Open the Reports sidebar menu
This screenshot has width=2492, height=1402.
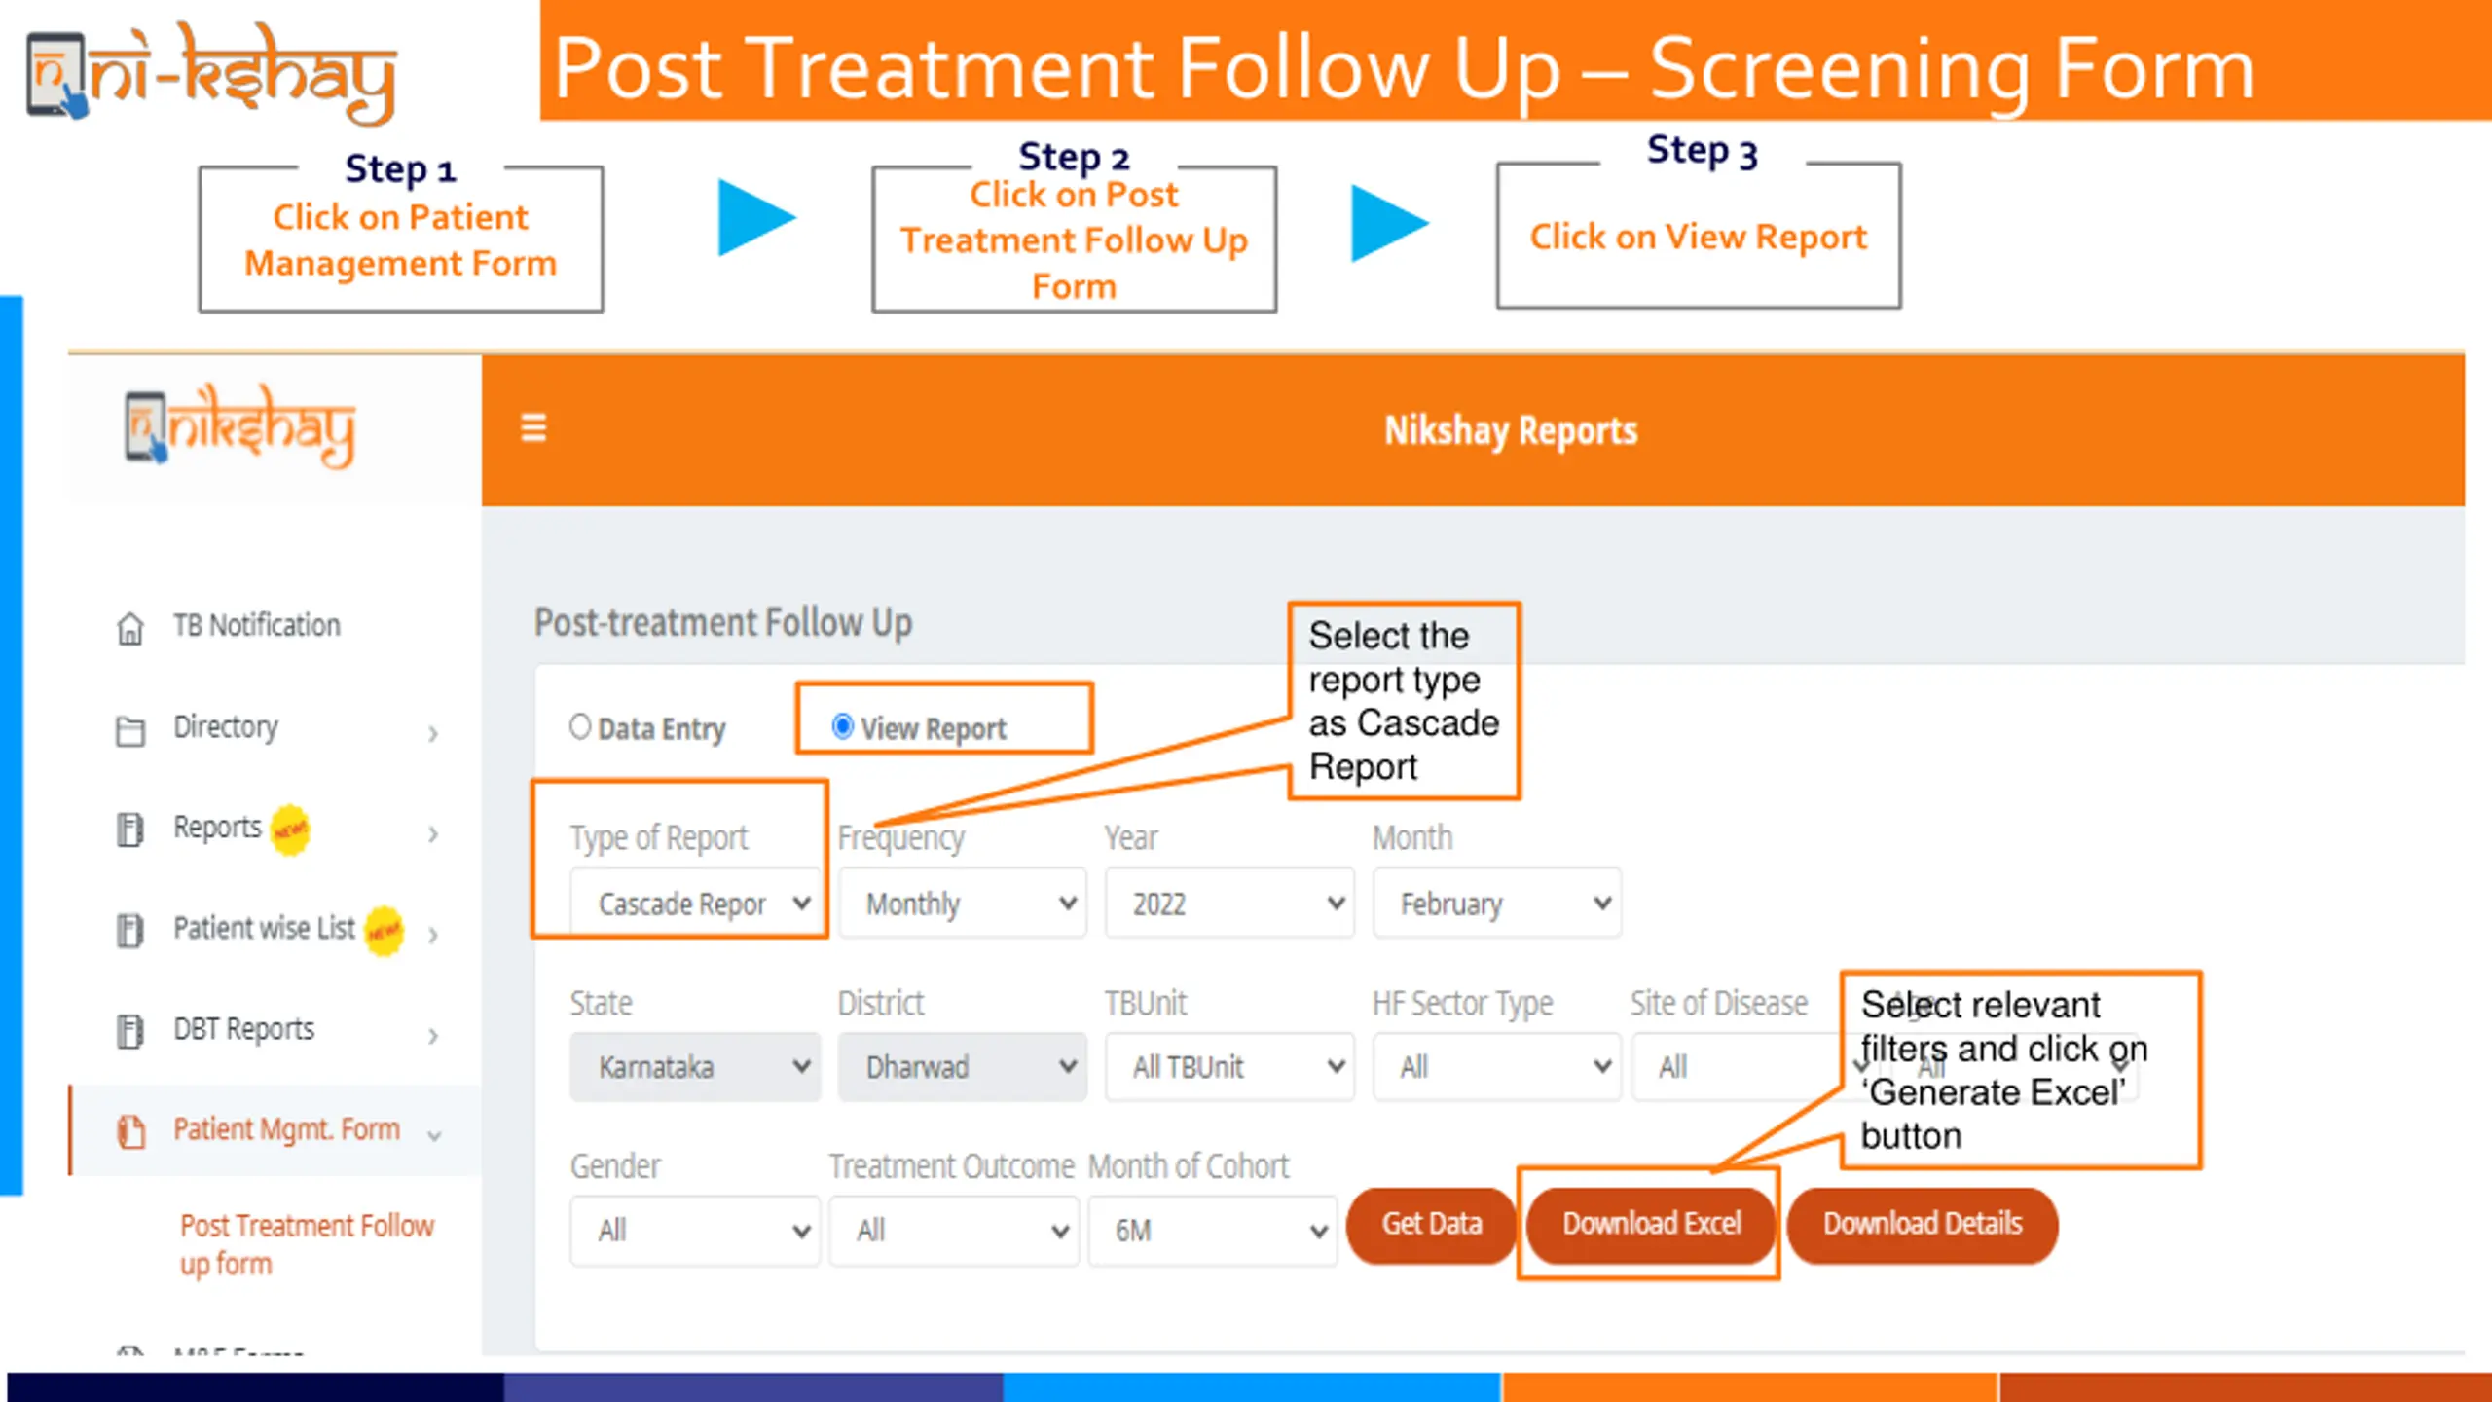coord(217,827)
